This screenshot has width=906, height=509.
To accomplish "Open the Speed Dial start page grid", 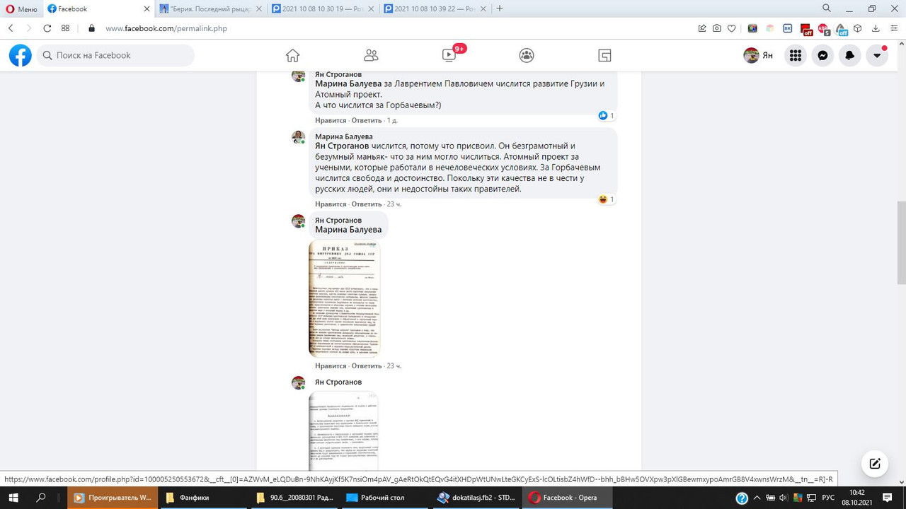I will [66, 28].
